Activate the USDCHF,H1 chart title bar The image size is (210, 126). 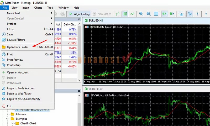pyautogui.click(x=147, y=89)
